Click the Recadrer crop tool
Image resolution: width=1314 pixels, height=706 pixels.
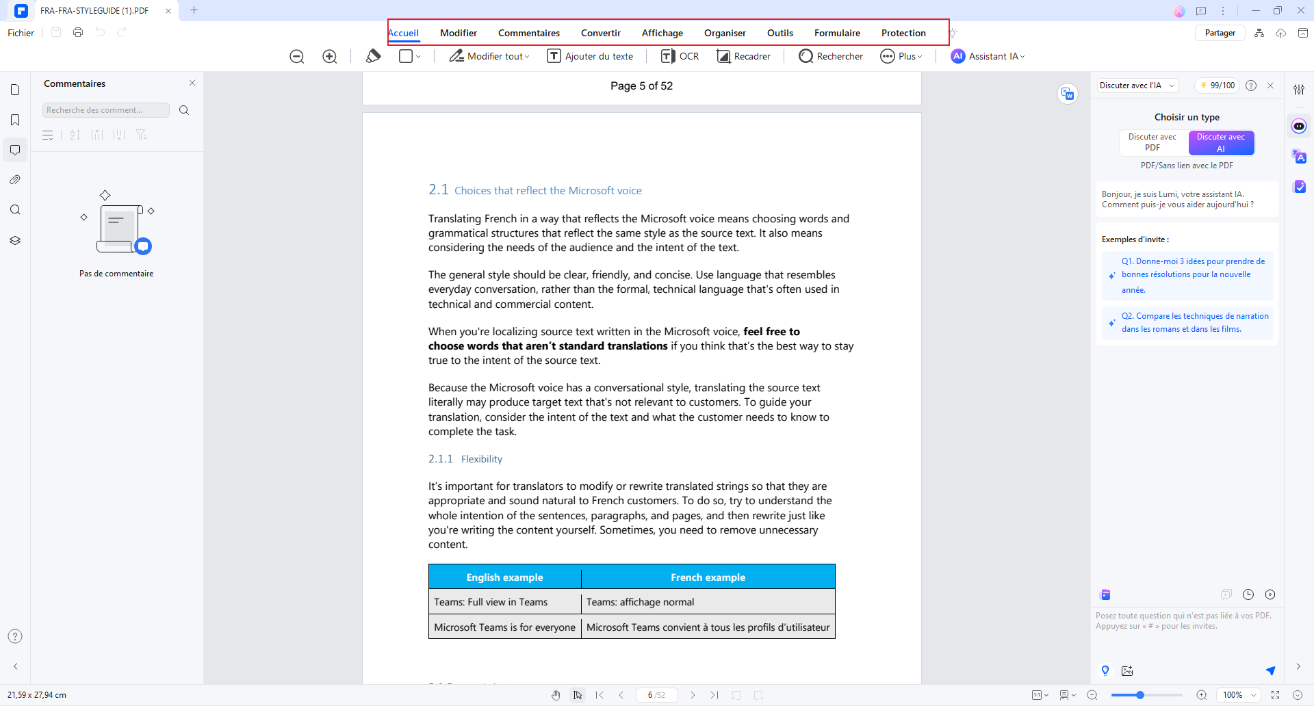[743, 56]
